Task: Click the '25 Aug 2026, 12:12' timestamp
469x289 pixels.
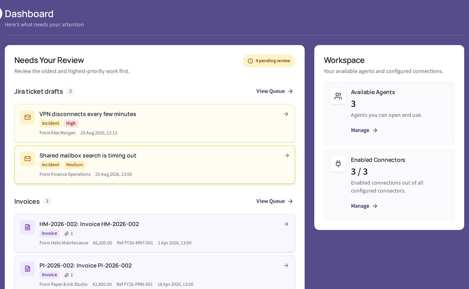Action: click(99, 133)
